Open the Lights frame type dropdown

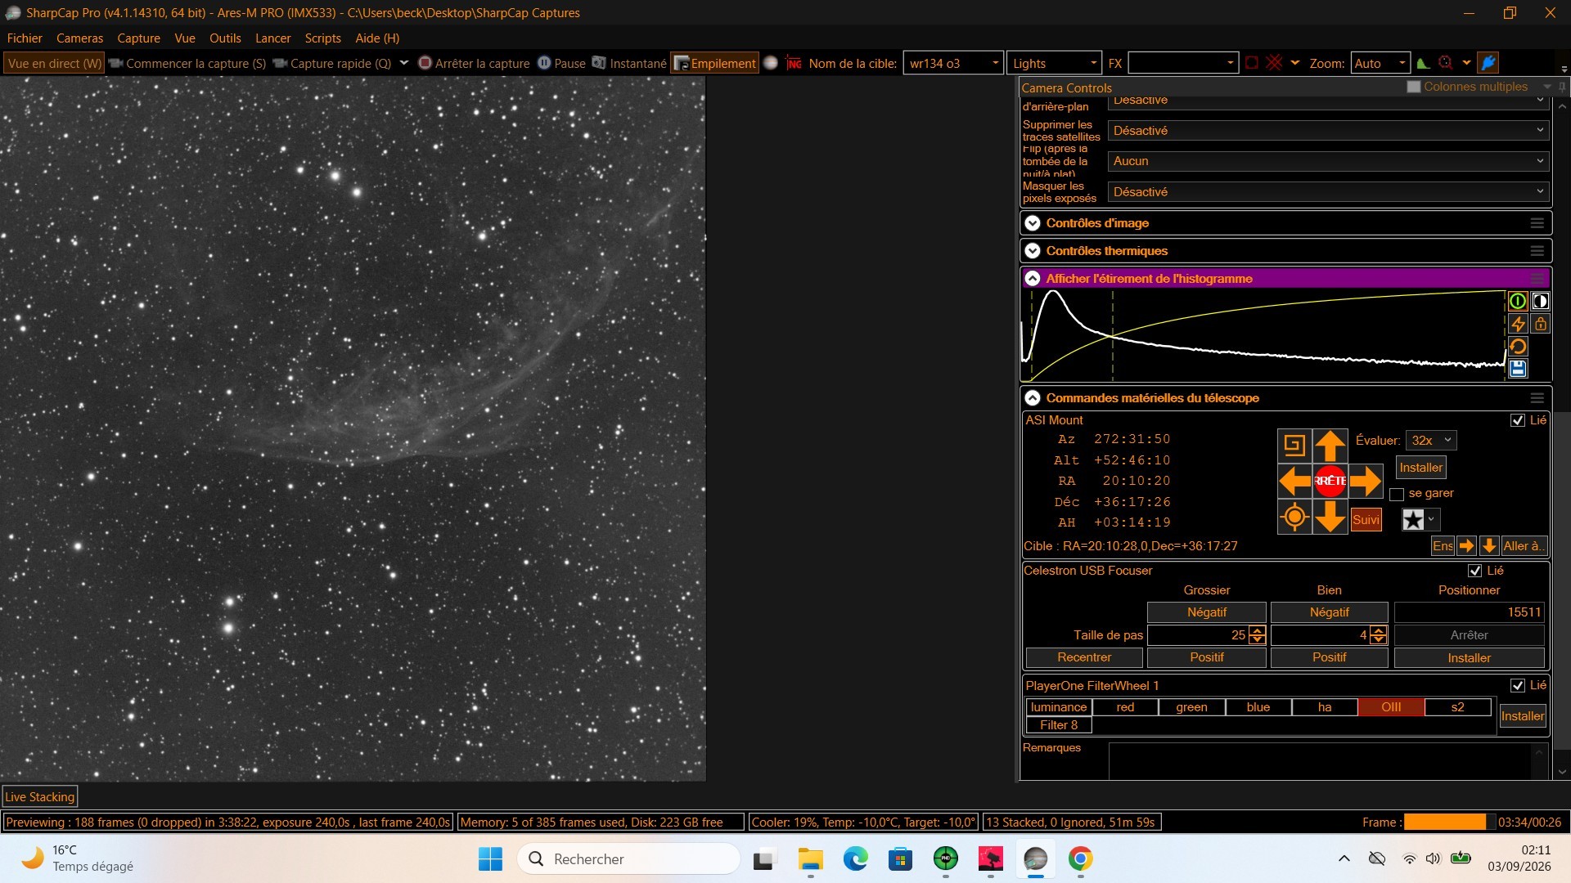[1054, 63]
